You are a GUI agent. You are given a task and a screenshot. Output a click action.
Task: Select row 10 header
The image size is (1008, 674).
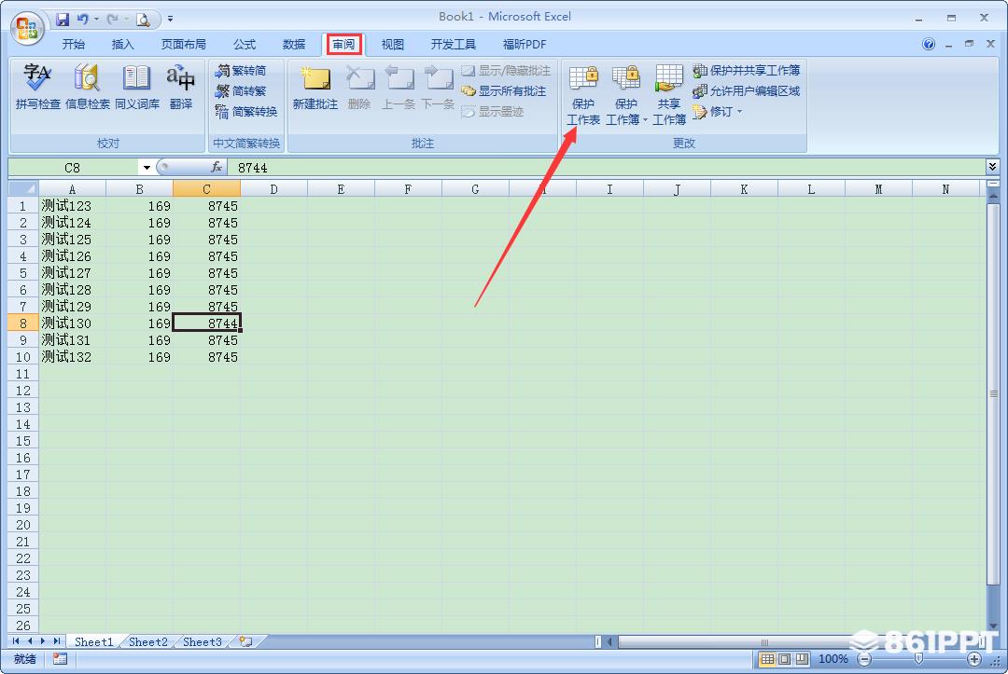coord(23,357)
